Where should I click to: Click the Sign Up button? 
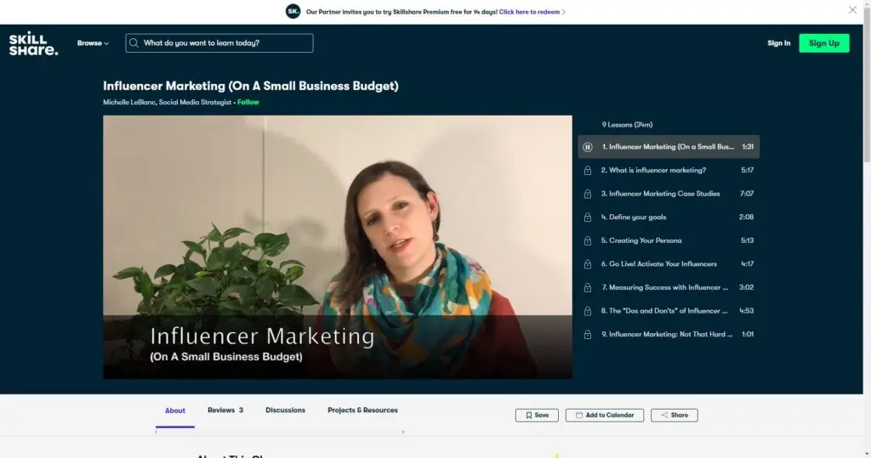(x=823, y=43)
